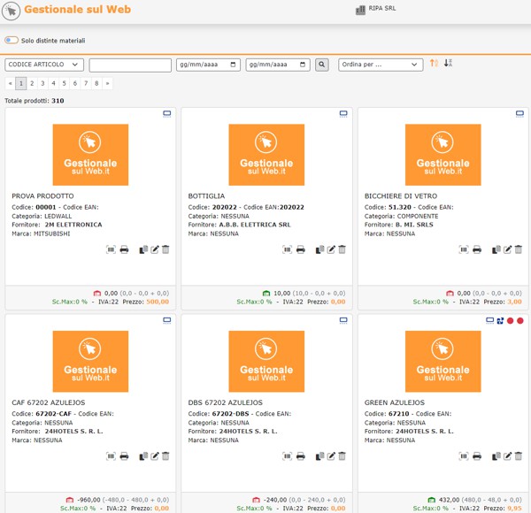This screenshot has width=531, height=513.
Task: Edit the DBS 67202 AZULEJOS item
Action: (x=331, y=456)
